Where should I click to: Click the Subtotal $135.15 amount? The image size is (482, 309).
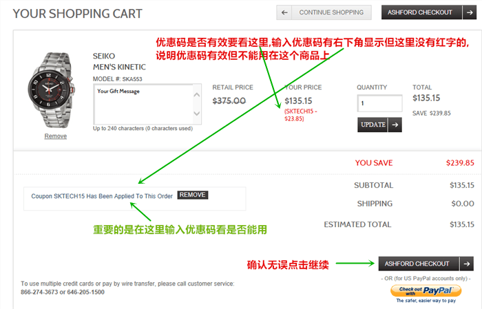tap(462, 185)
